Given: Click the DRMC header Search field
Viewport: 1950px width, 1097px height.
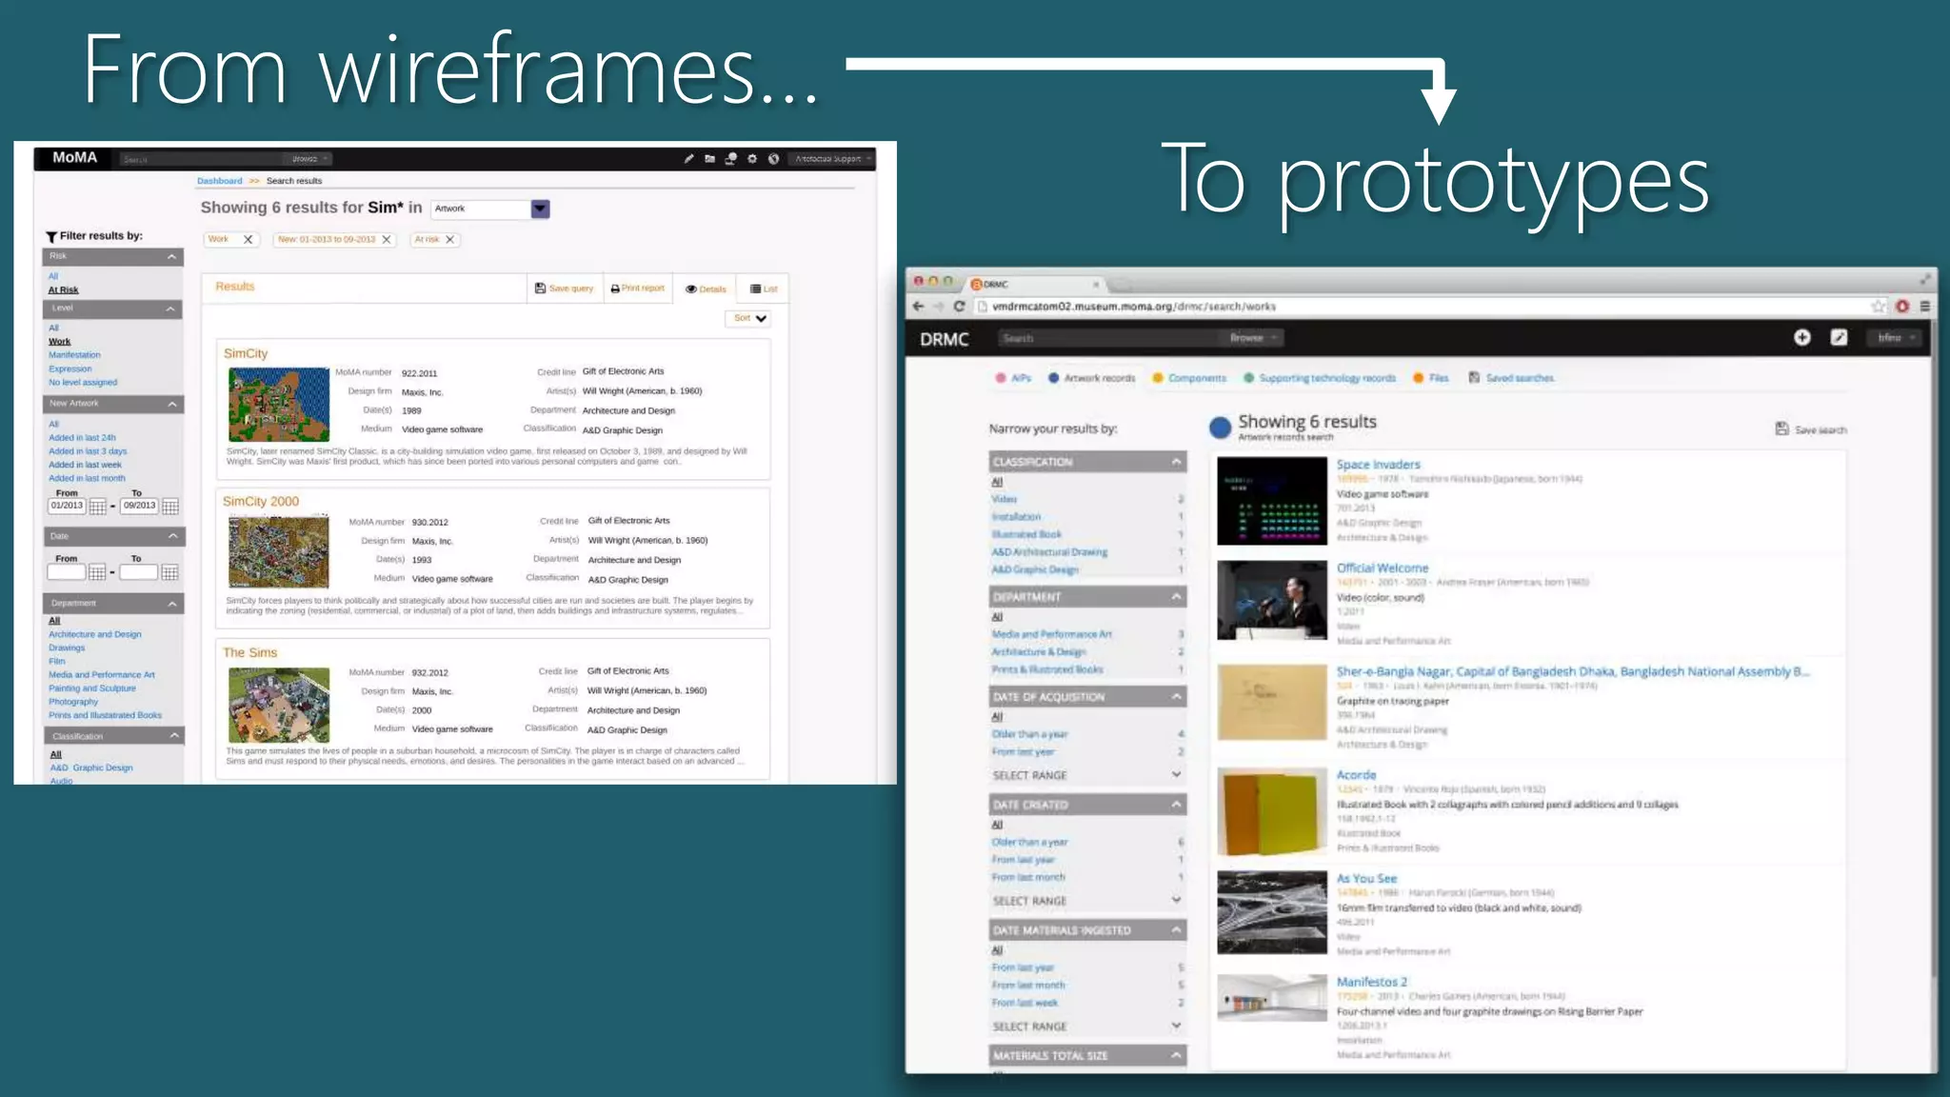Looking at the screenshot, I should click(x=1108, y=338).
